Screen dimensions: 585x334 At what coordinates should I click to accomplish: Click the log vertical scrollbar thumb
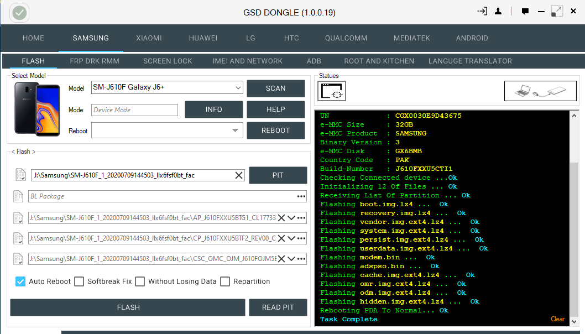(x=574, y=239)
